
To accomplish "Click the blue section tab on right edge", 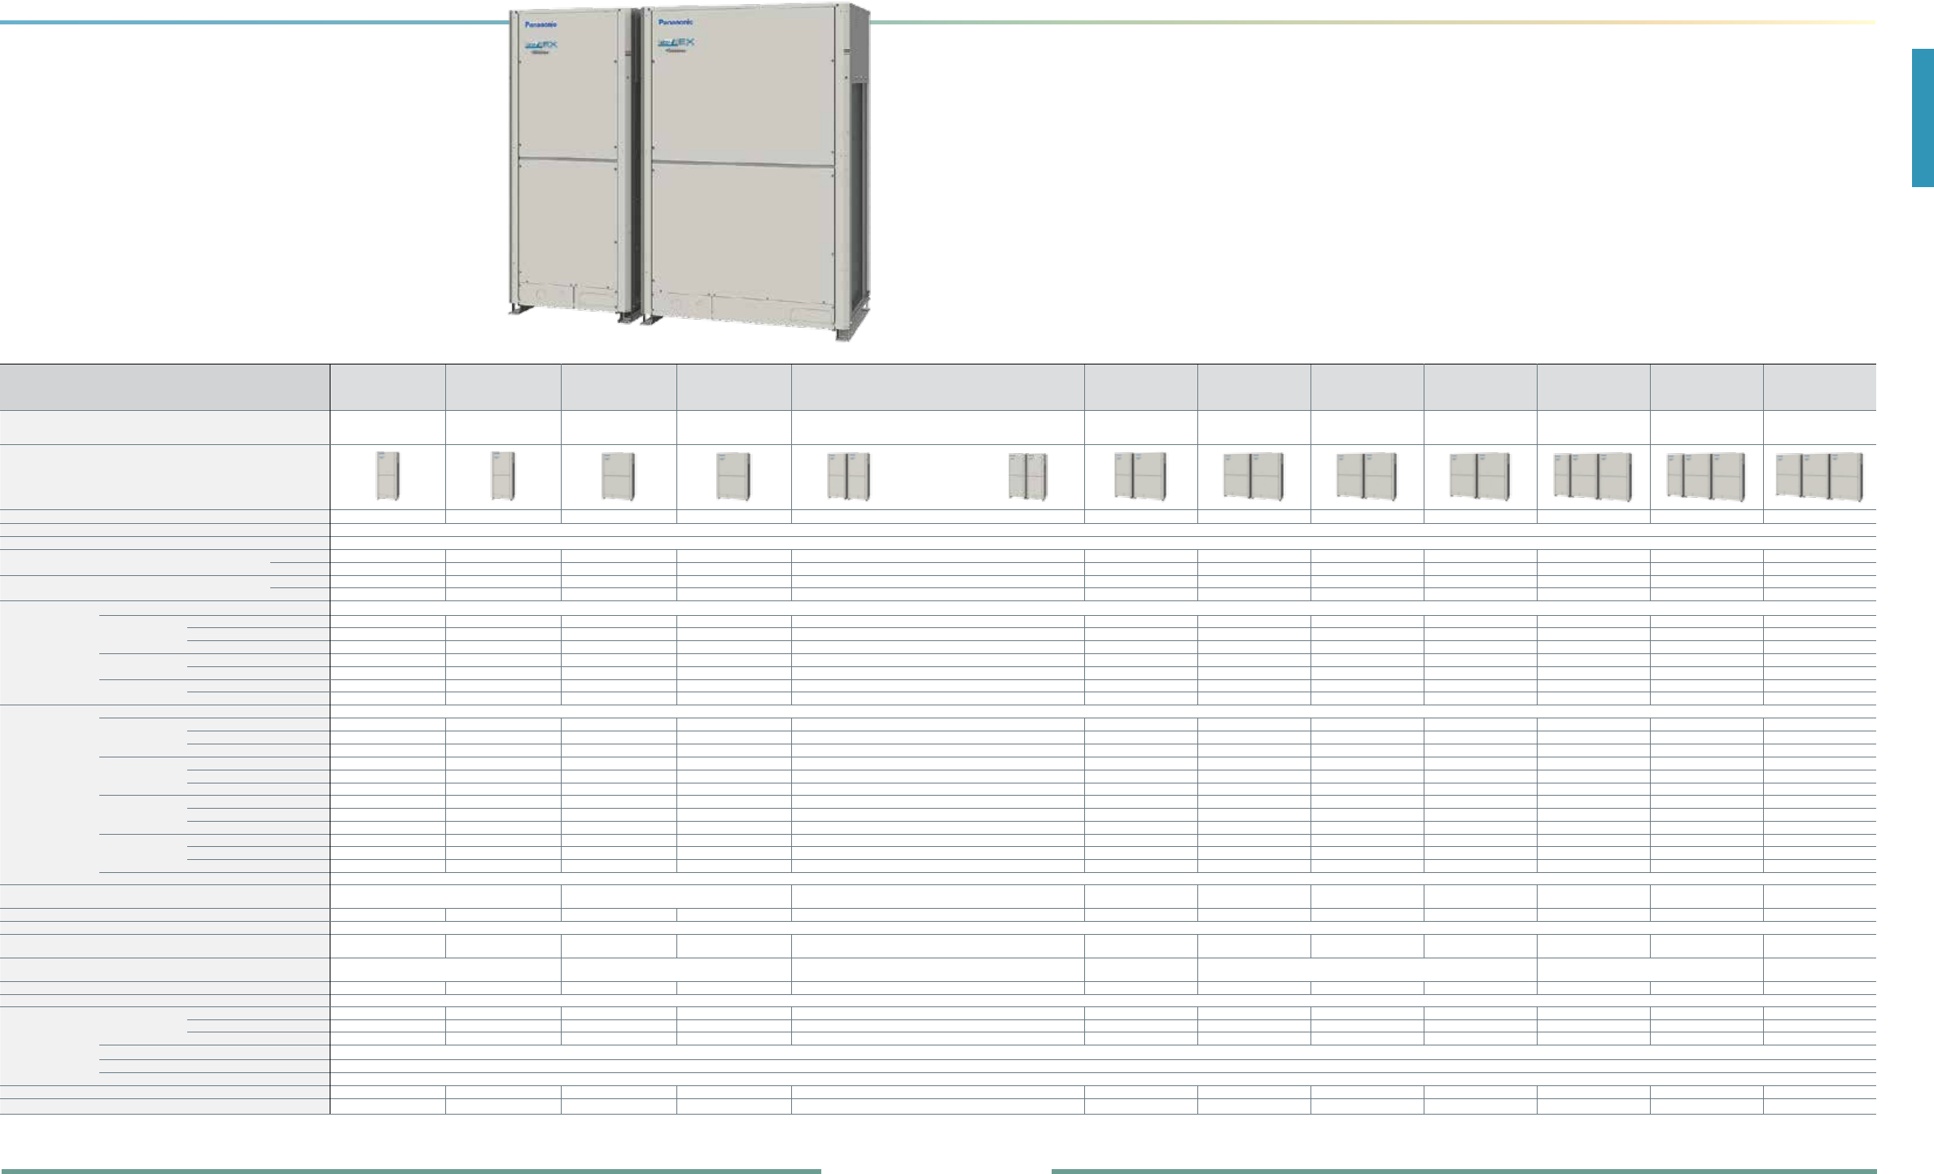I will (x=1922, y=118).
